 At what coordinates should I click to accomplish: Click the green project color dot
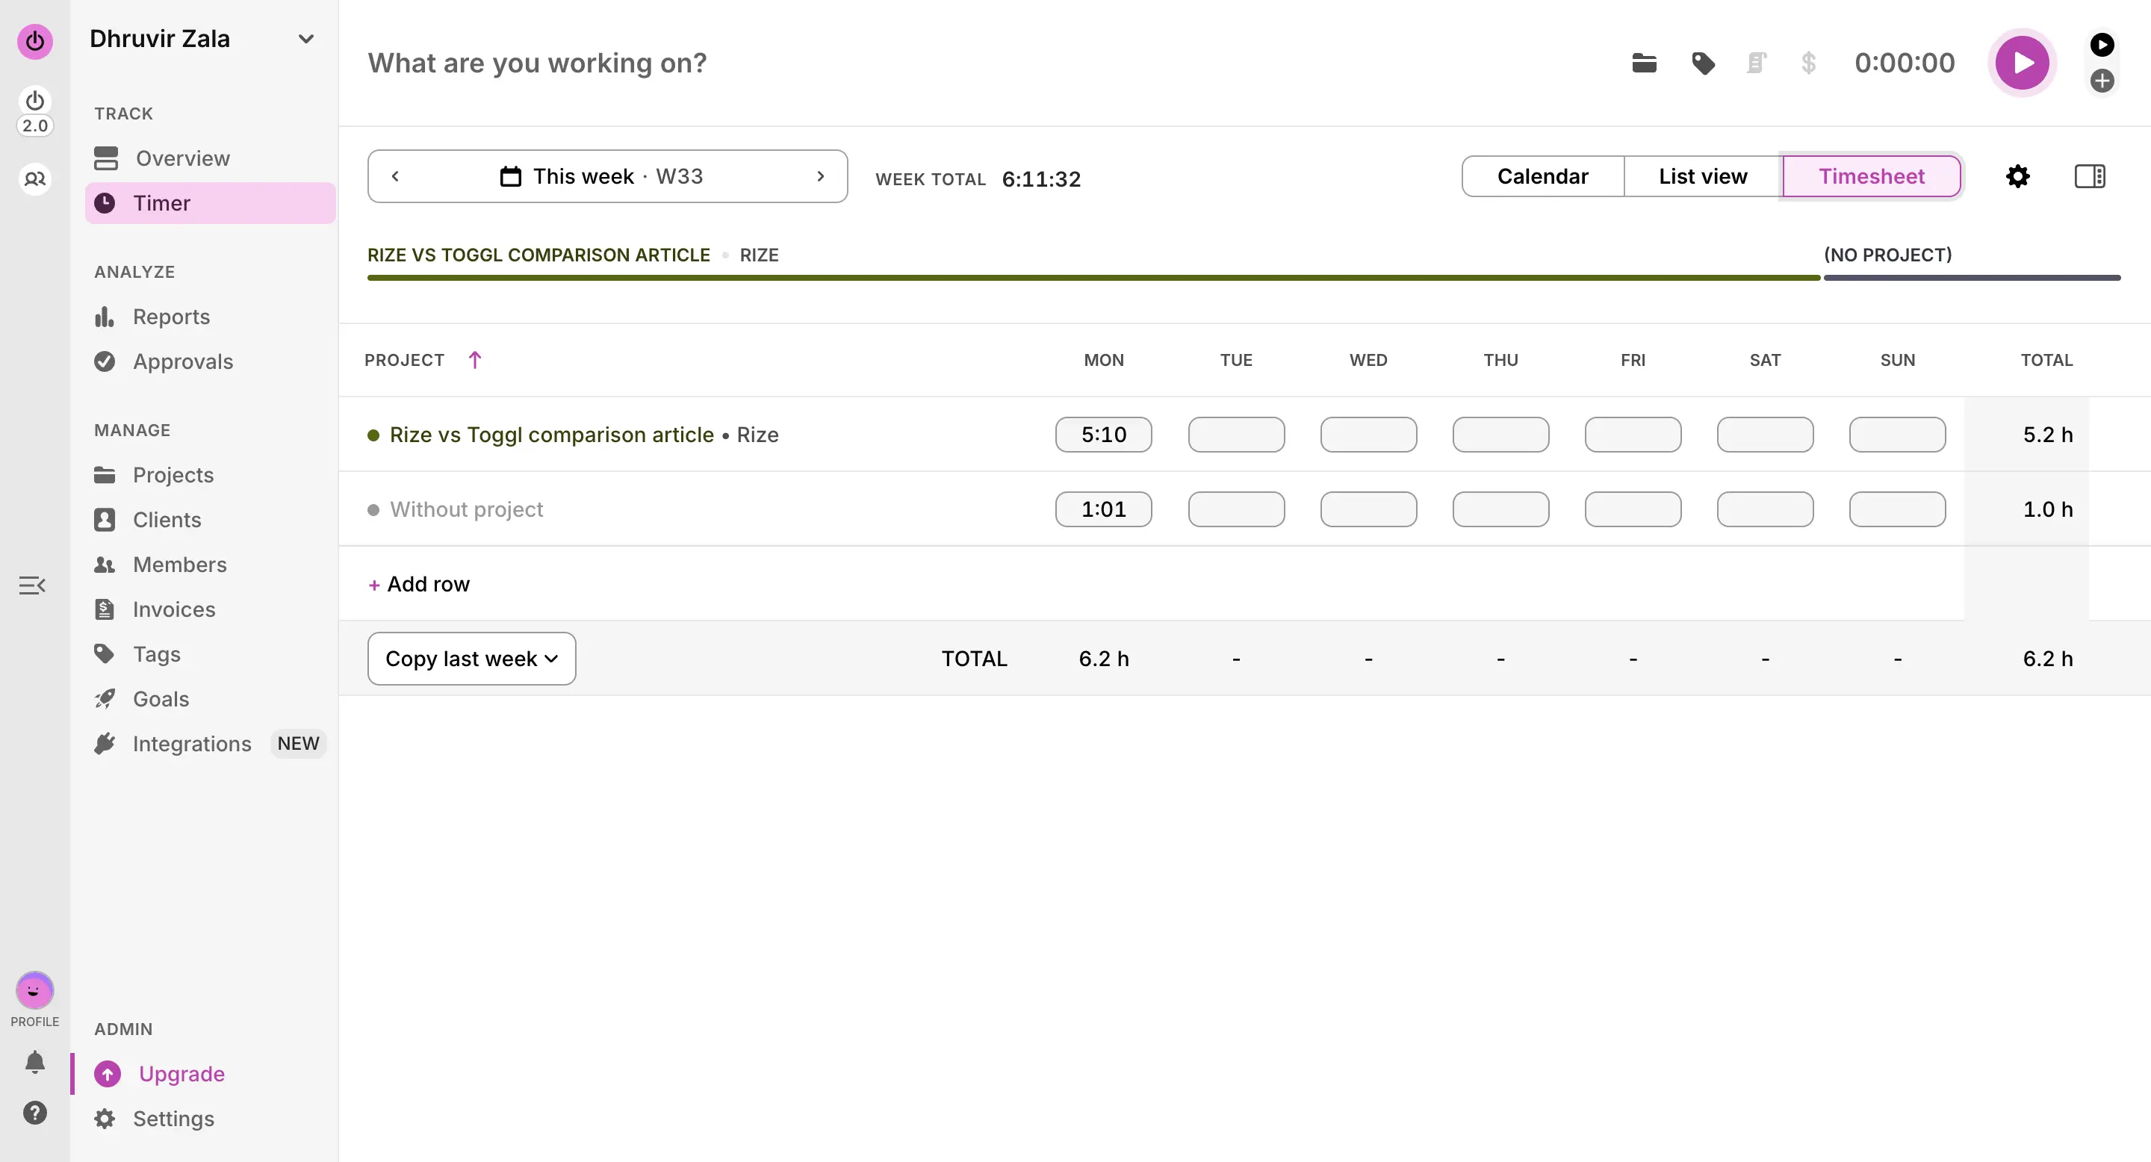[x=373, y=435]
